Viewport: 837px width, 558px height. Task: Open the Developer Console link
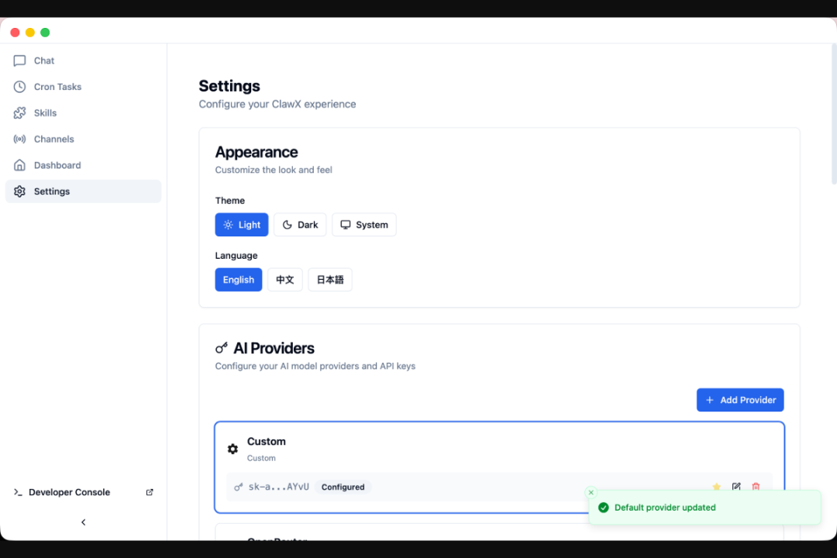(69, 492)
